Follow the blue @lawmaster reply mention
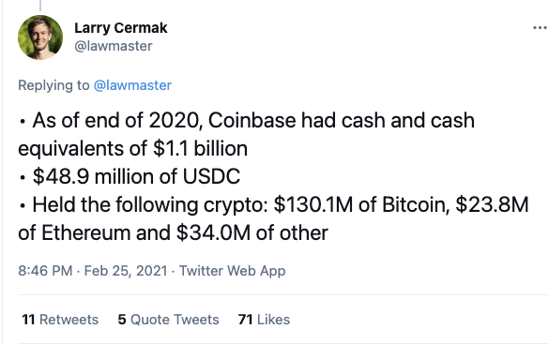549x344 pixels. [x=132, y=85]
